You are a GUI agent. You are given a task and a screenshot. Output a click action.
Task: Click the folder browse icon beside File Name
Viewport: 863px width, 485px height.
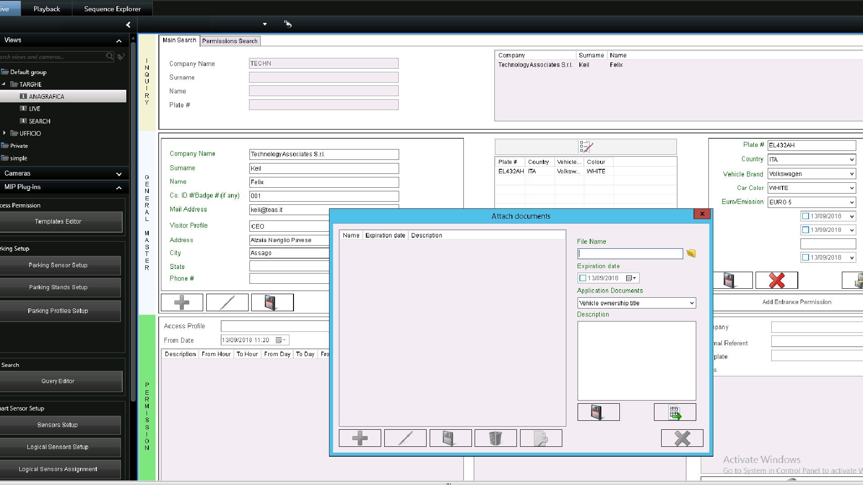coord(691,254)
